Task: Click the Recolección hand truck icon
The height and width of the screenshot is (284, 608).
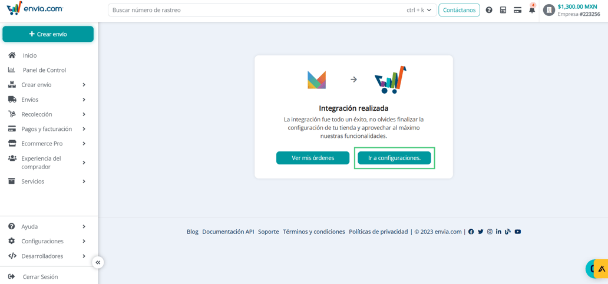Action: coord(12,114)
